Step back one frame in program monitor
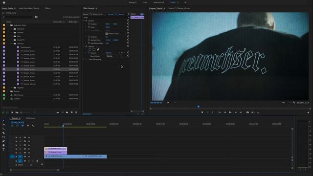313x176 pixels. pyautogui.click(x=225, y=112)
